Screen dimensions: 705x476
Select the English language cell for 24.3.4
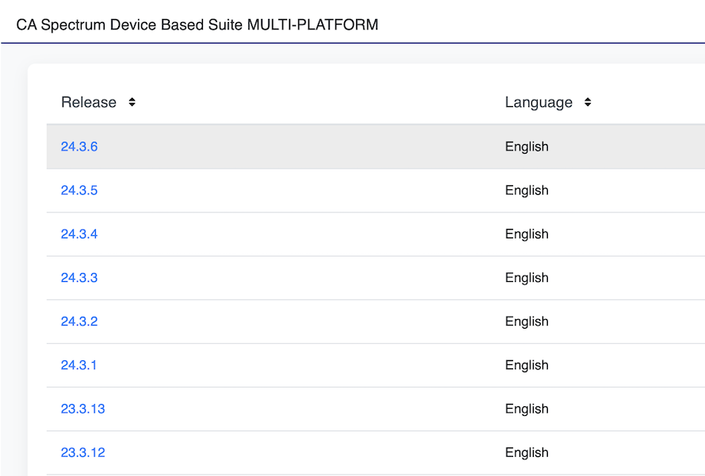click(527, 234)
